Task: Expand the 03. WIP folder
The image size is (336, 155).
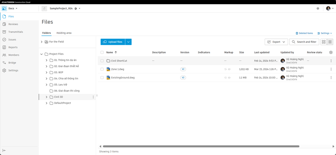Action: point(47,72)
